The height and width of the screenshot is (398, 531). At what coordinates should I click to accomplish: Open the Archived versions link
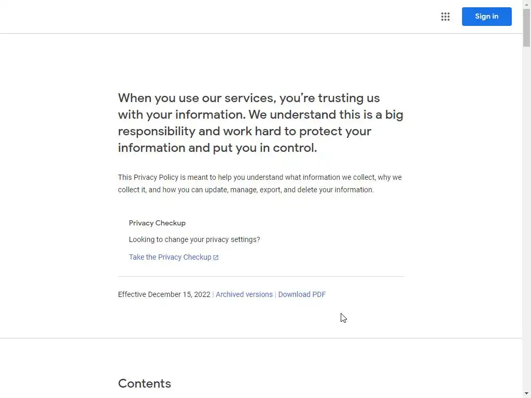[244, 294]
